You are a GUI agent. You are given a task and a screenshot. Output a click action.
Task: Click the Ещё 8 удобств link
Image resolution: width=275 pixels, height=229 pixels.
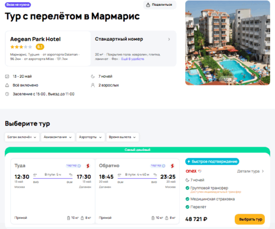133,59
